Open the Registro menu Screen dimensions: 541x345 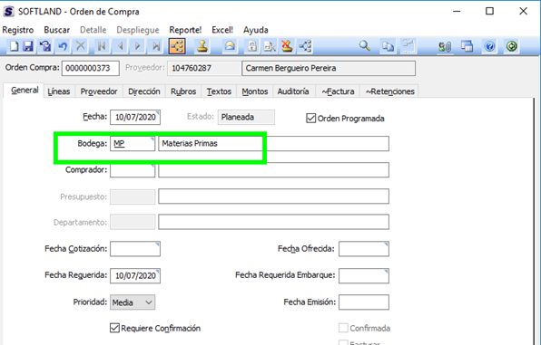(18, 30)
